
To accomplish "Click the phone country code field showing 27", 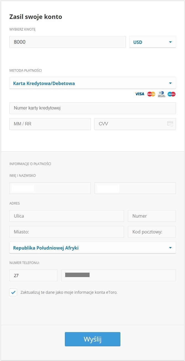I will tap(33, 275).
